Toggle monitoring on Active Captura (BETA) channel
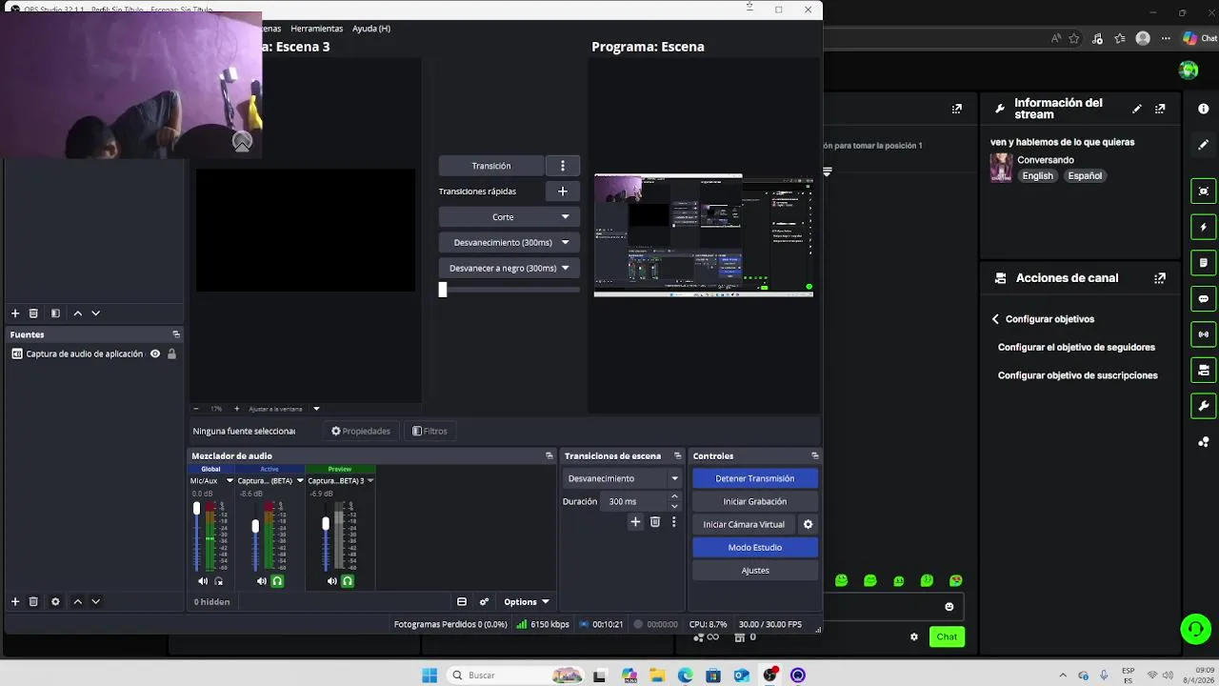This screenshot has width=1219, height=686. [x=277, y=581]
